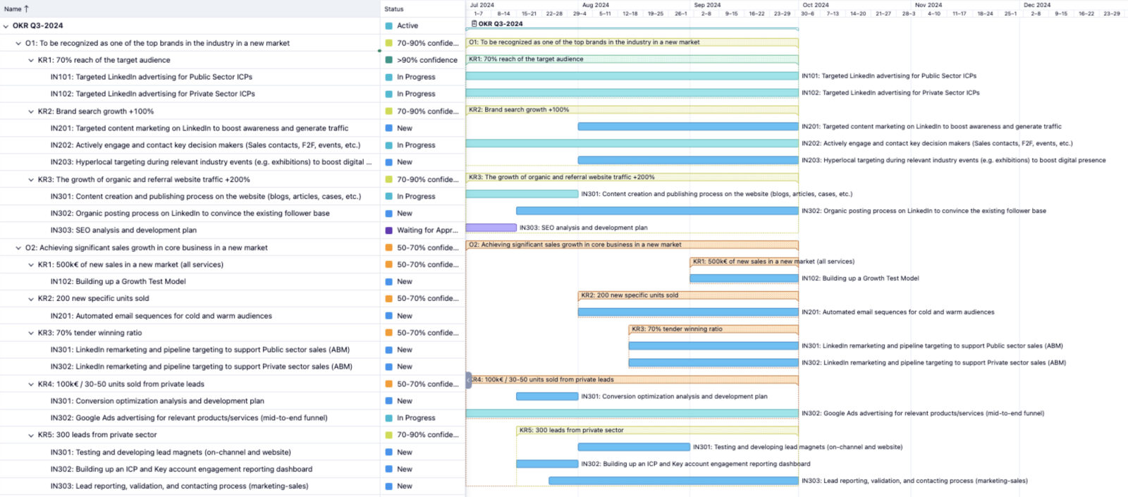Click the Status column header
This screenshot has width=1128, height=497.
pyautogui.click(x=394, y=9)
